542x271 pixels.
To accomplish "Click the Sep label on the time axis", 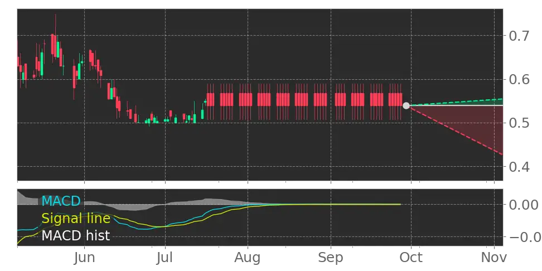I will pos(330,258).
